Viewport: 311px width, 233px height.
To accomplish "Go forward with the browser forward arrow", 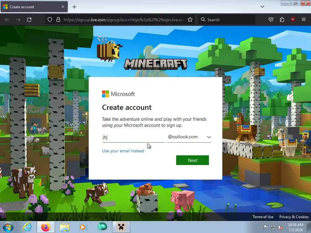I will 18,20.
